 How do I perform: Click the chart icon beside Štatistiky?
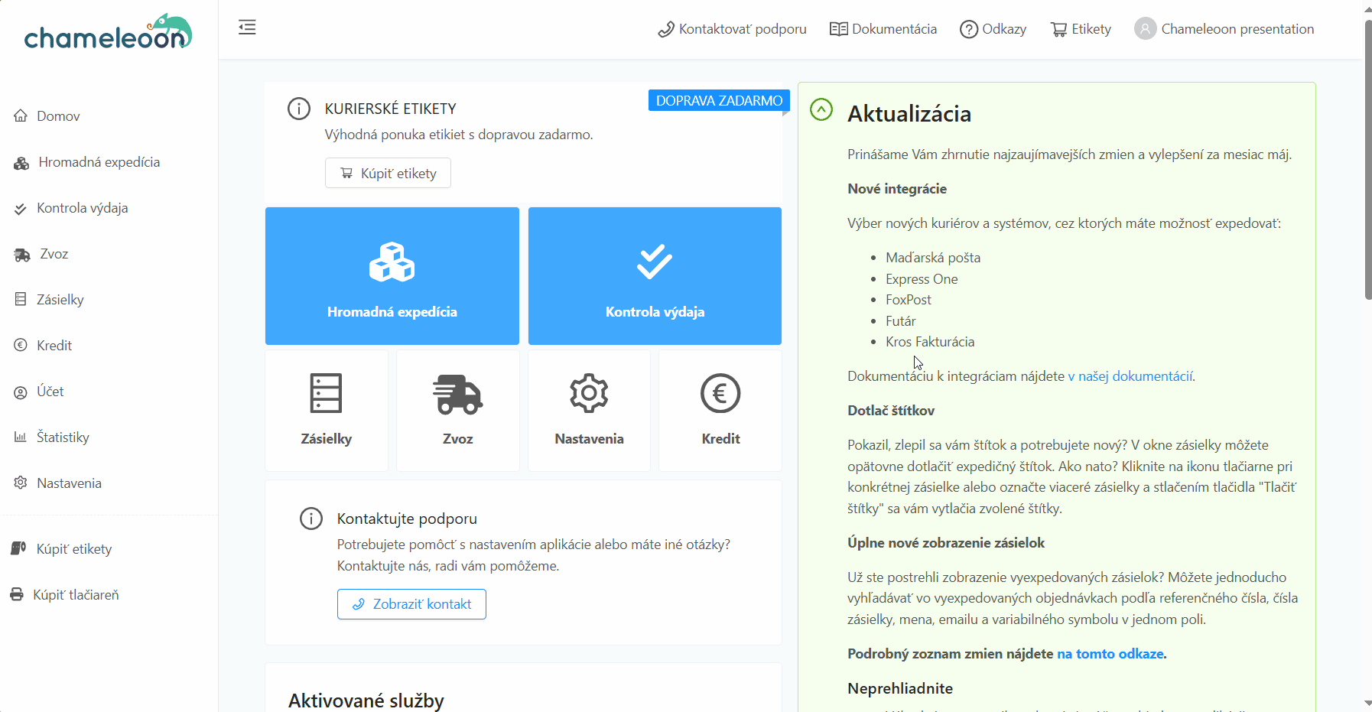coord(21,437)
